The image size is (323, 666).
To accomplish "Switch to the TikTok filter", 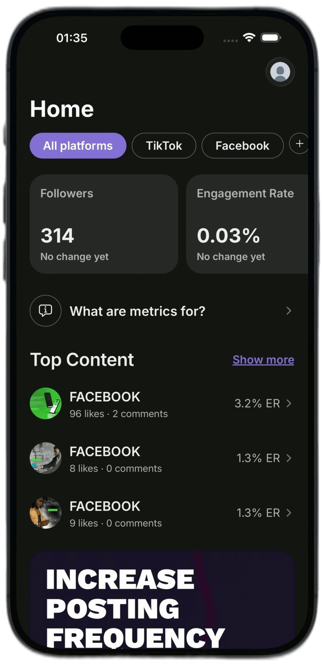I will [164, 146].
